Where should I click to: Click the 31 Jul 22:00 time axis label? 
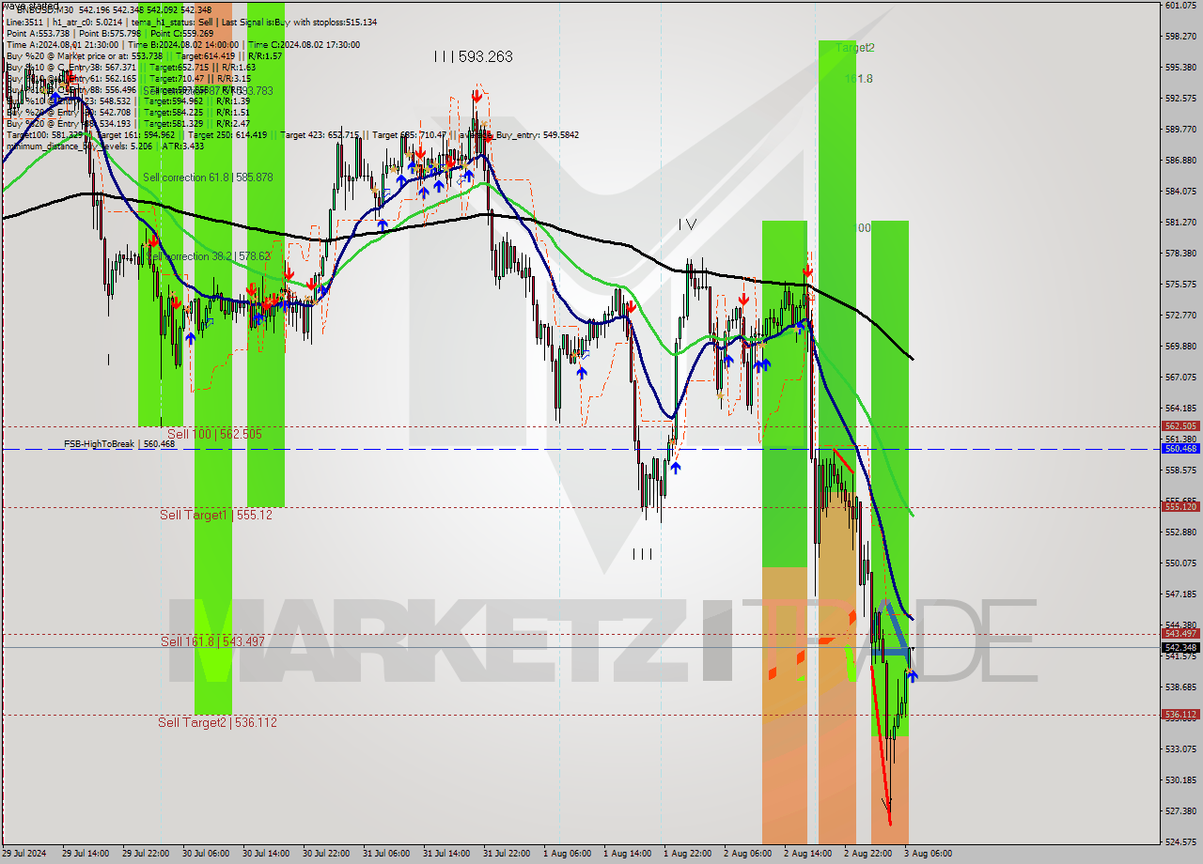coord(507,854)
